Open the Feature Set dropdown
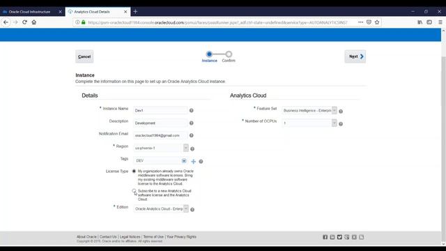Viewport: 446px width, 251px height. (x=334, y=110)
